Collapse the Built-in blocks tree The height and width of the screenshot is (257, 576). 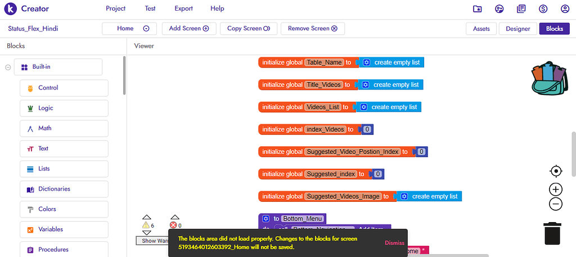tap(8, 67)
